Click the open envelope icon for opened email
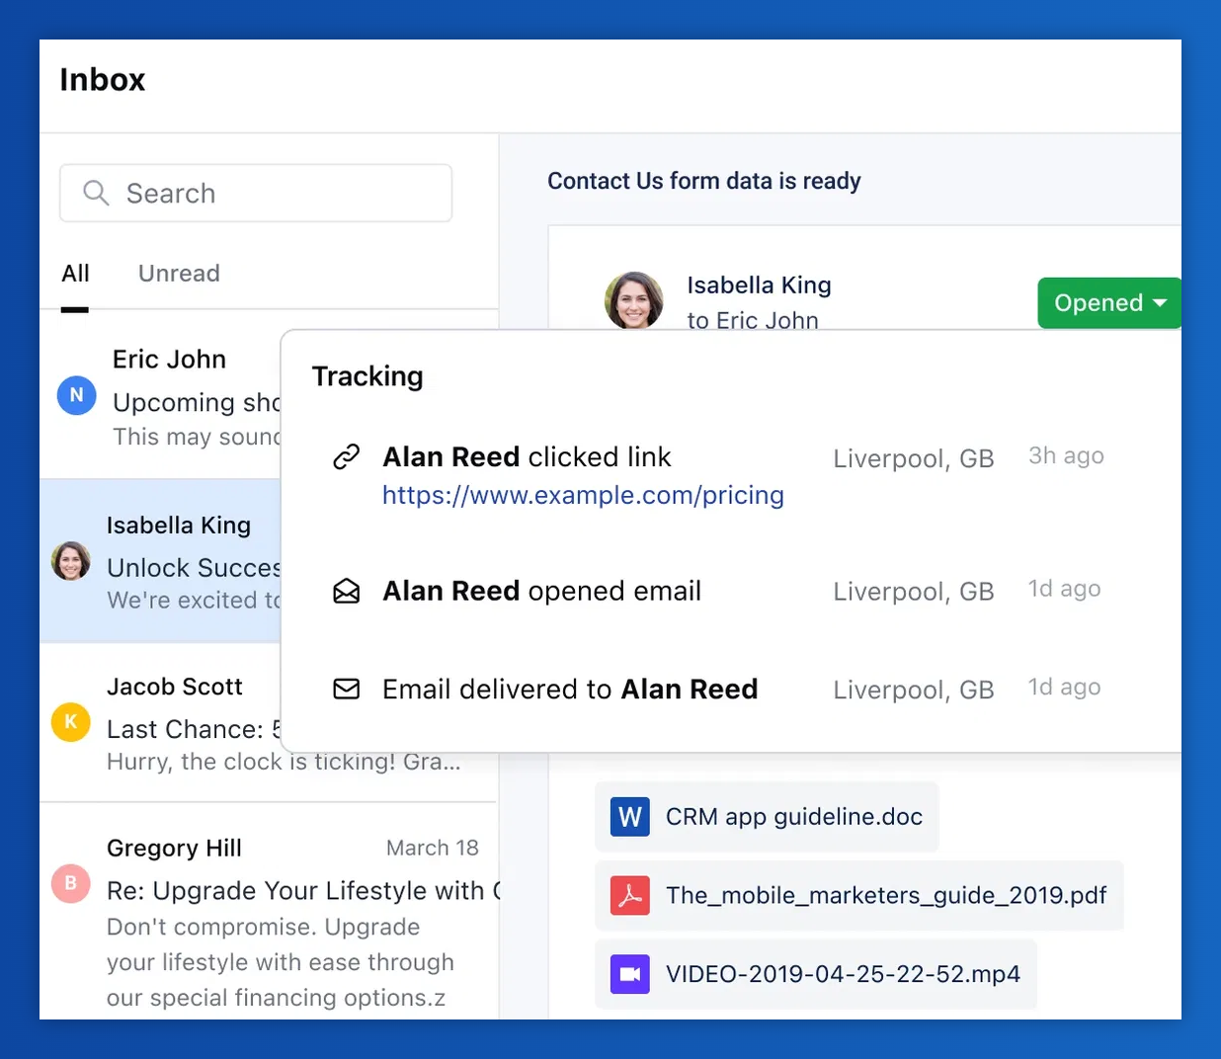 (346, 591)
